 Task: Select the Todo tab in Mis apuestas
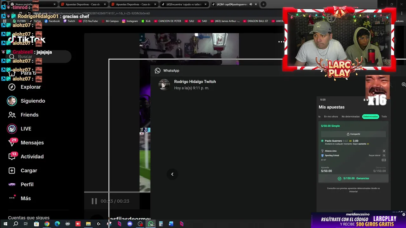(x=384, y=117)
